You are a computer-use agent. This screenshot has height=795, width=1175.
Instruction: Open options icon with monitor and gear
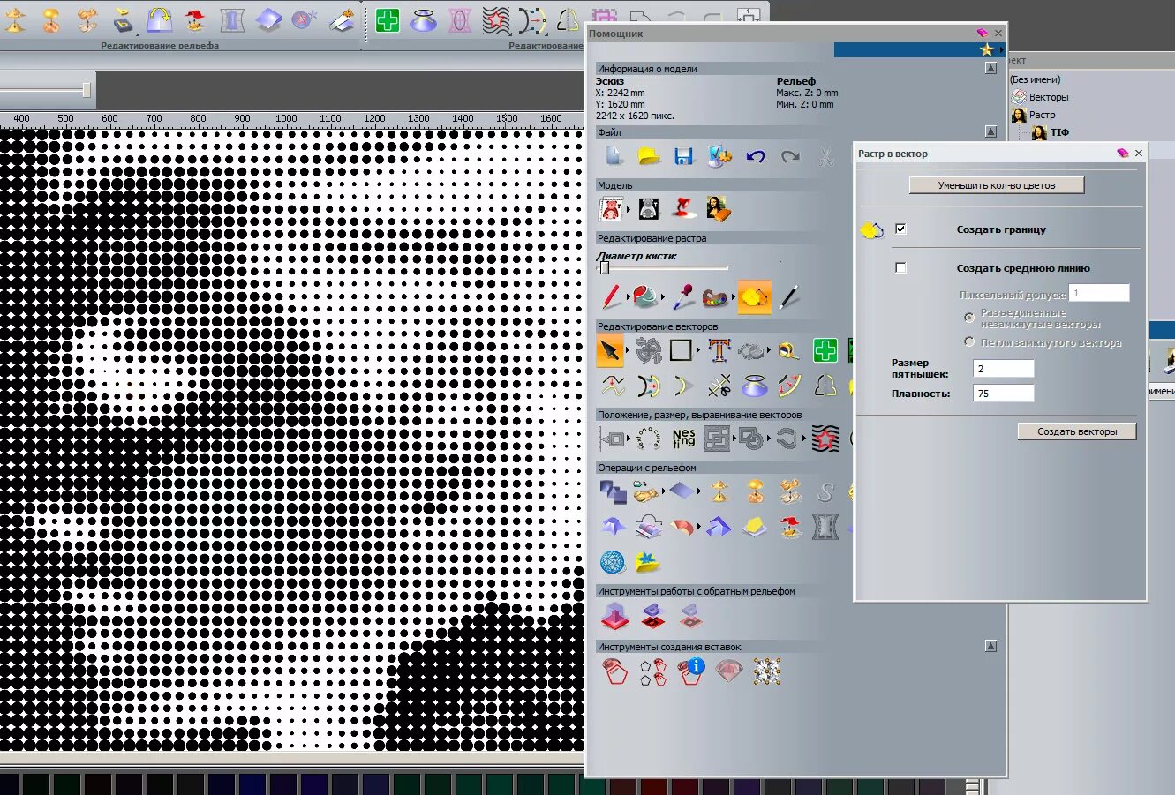tap(719, 157)
